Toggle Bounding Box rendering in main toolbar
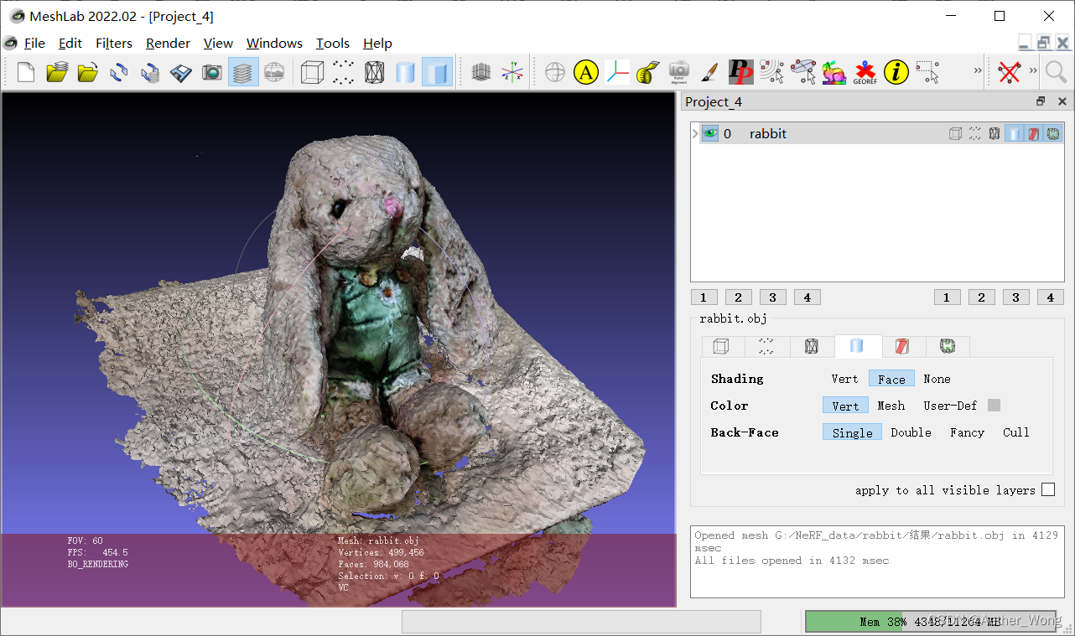The image size is (1075, 636). coord(312,73)
